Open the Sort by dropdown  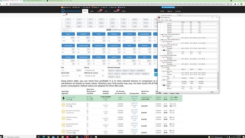coord(94,71)
